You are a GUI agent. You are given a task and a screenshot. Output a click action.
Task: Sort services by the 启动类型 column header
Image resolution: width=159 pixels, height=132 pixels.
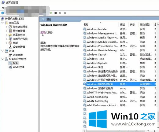point(145,24)
